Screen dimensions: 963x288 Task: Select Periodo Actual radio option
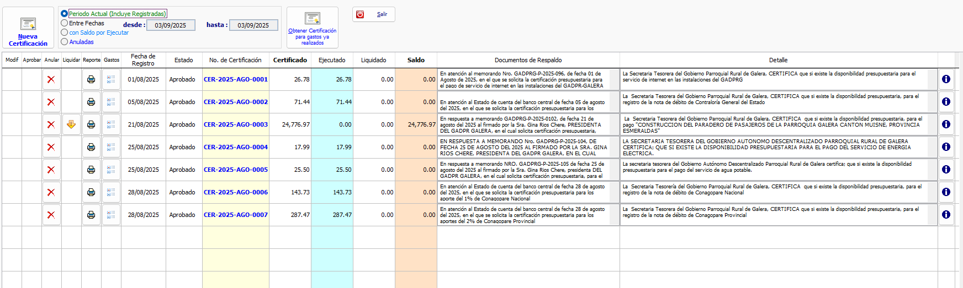click(x=65, y=14)
